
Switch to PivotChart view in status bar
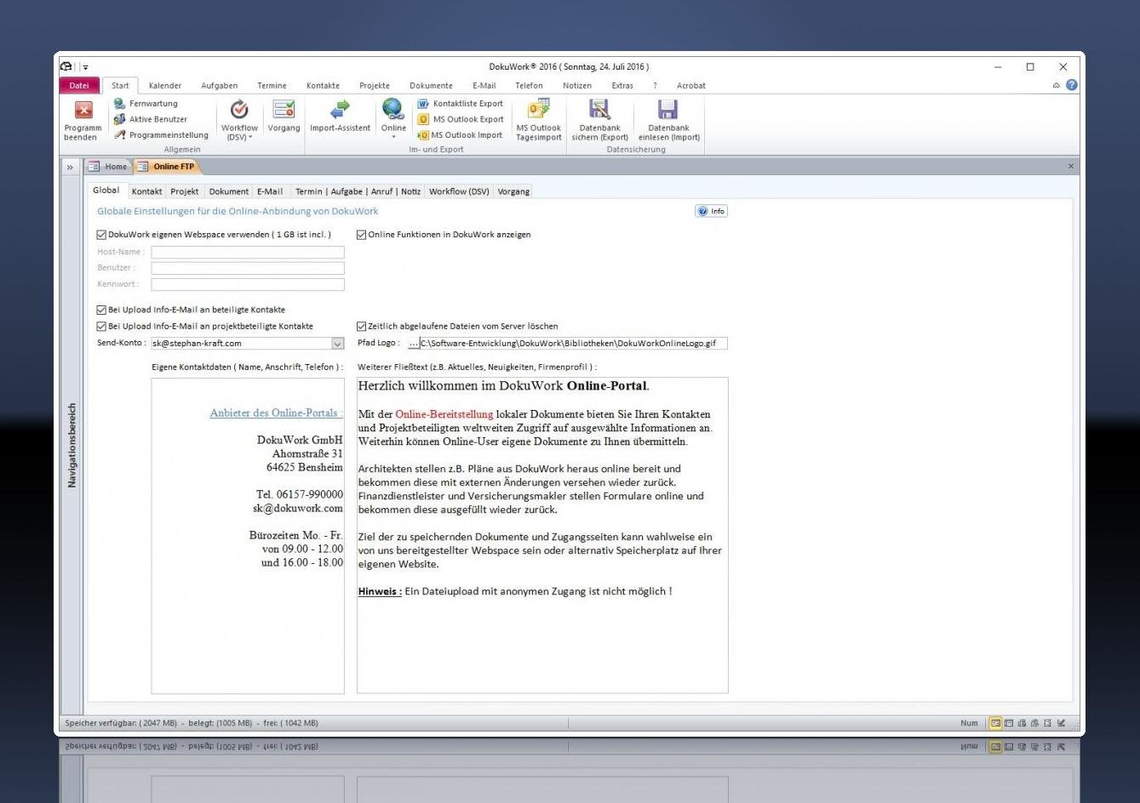pyautogui.click(x=1034, y=723)
